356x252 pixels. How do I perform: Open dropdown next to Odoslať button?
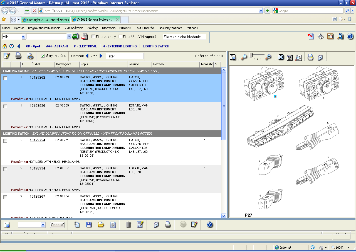43,225
